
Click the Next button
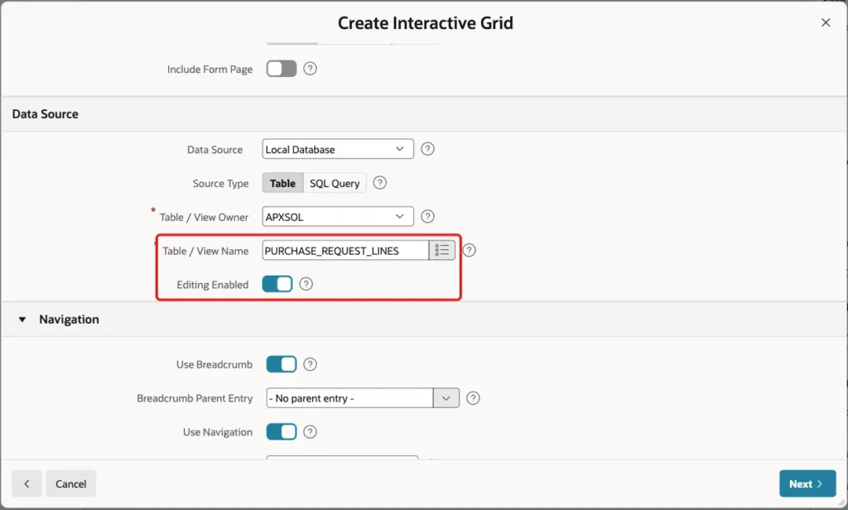point(807,484)
